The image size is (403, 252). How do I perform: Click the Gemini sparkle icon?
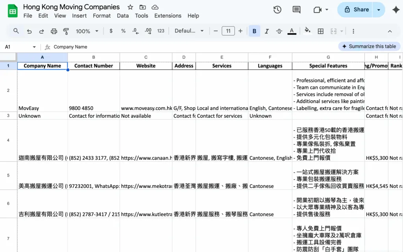coord(396,10)
